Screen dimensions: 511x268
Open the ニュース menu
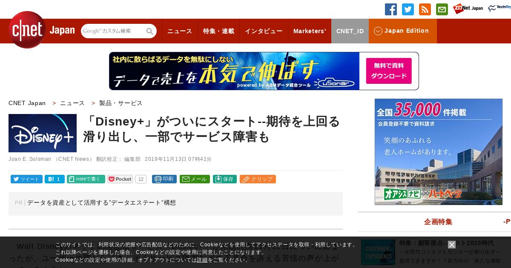pyautogui.click(x=180, y=31)
